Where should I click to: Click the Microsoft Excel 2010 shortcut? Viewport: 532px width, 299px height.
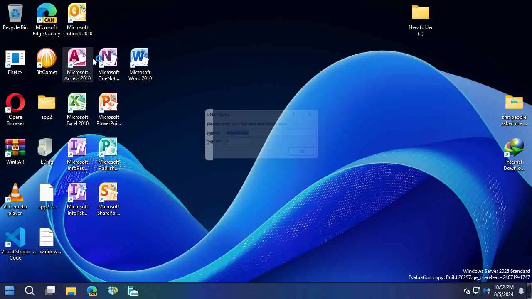[x=78, y=110]
